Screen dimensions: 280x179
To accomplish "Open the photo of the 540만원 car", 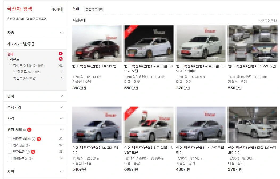I will (x=97, y=125).
